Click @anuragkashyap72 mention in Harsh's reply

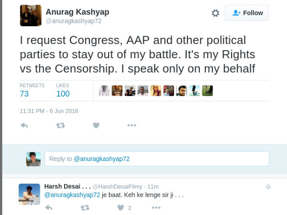[x=72, y=195]
